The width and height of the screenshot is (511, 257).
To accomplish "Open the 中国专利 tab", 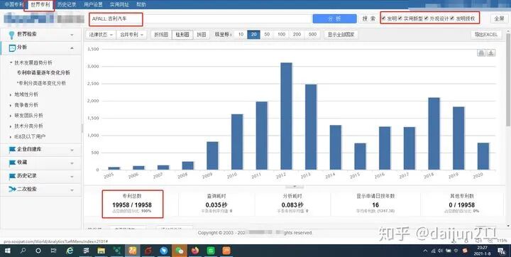I will click(x=14, y=4).
